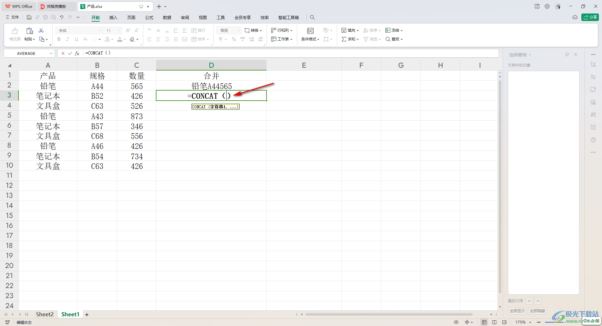602x326 pixels.
Task: Click the format painter brush icon
Action: [15, 31]
